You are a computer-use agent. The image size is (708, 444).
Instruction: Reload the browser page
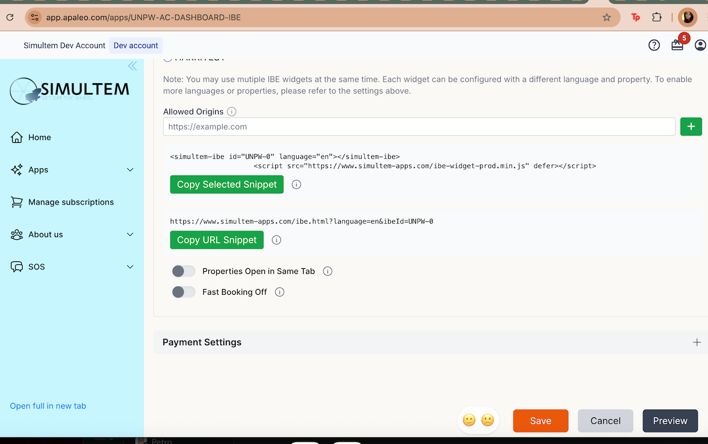click(x=10, y=17)
